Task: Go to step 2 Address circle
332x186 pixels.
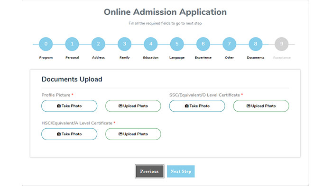Action: tap(98, 44)
